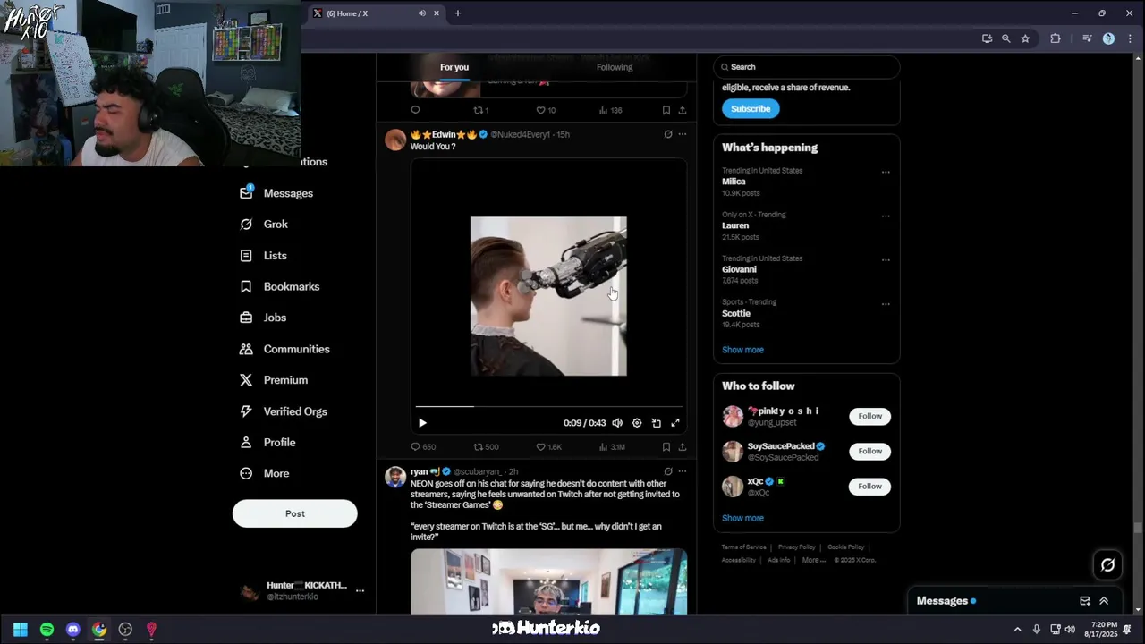Screen dimensions: 1145x644
Task: Click the Post button
Action: pos(295,513)
